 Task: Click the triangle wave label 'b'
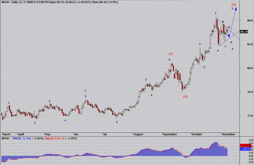click(x=223, y=22)
